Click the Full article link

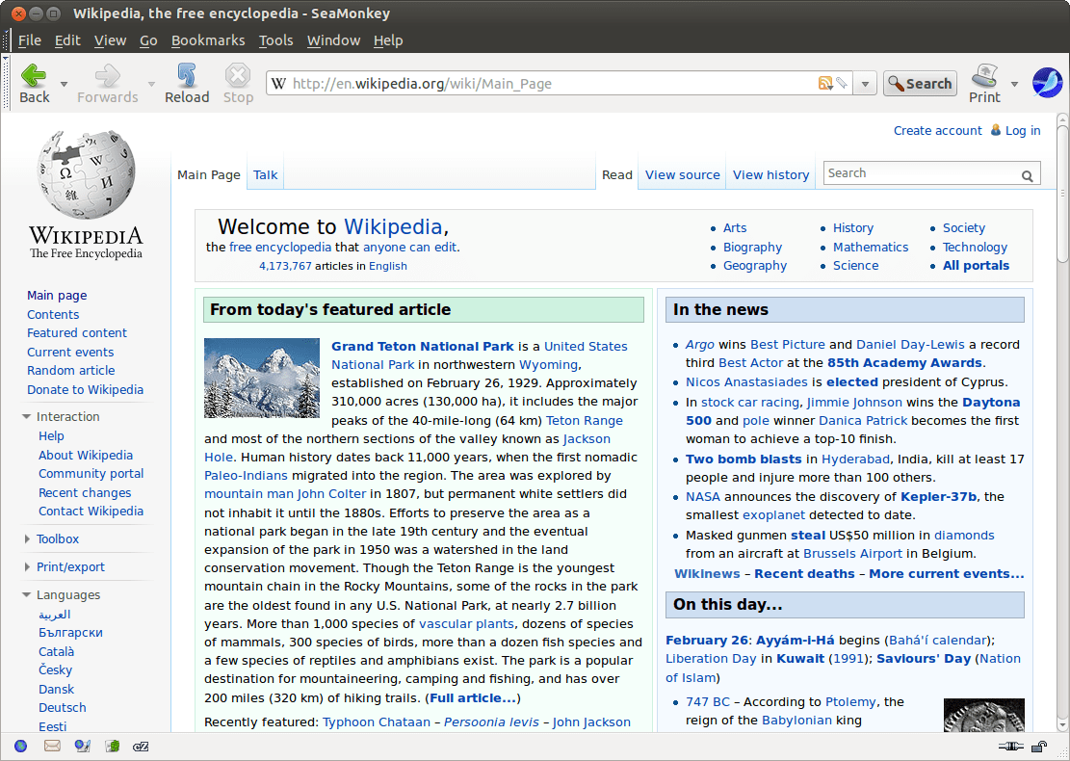point(473,698)
